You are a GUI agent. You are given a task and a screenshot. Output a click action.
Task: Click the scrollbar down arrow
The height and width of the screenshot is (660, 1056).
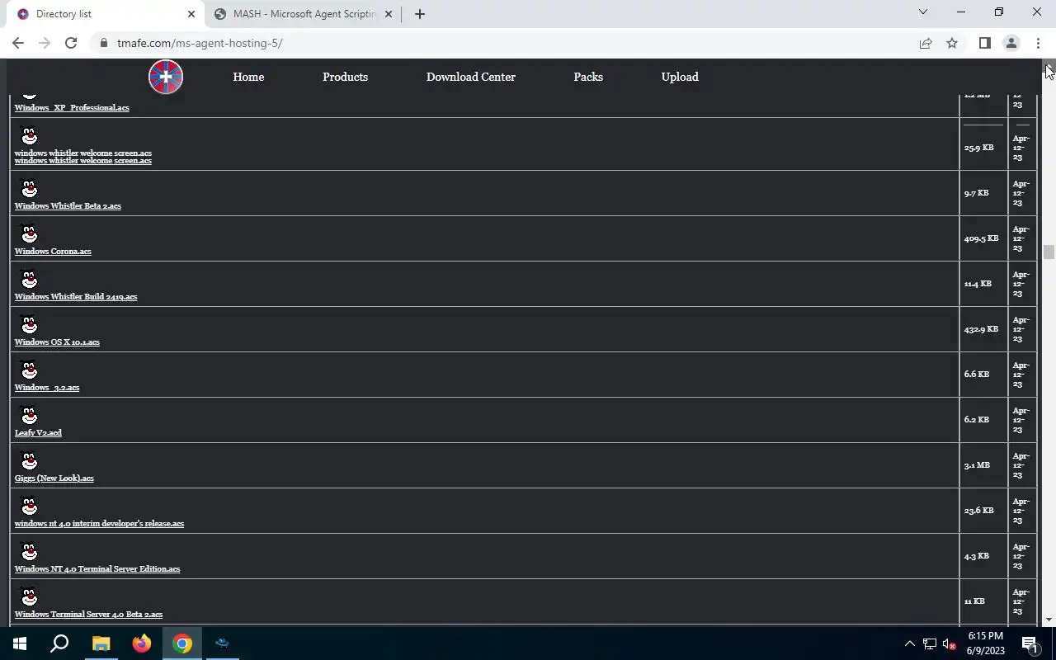[1049, 620]
